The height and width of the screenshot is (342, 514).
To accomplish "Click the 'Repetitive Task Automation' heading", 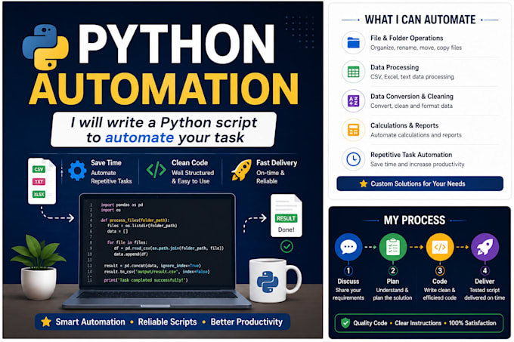I will (x=411, y=155).
